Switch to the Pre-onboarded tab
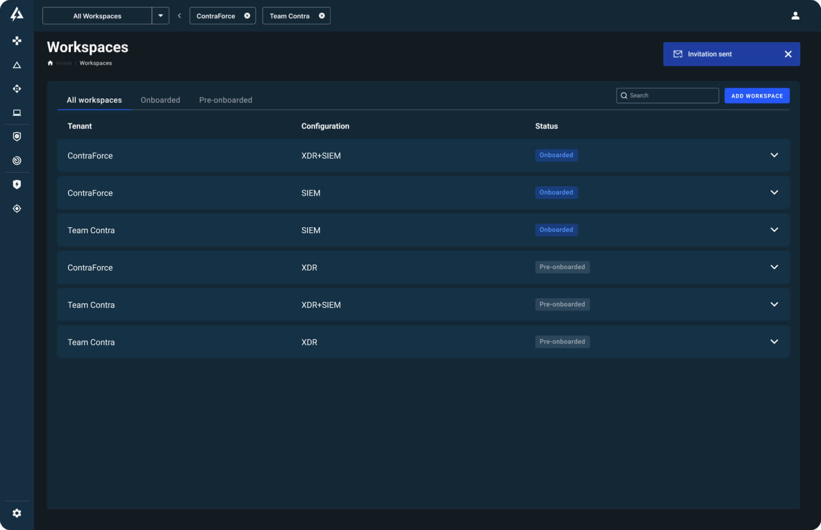This screenshot has width=821, height=530. pyautogui.click(x=225, y=100)
